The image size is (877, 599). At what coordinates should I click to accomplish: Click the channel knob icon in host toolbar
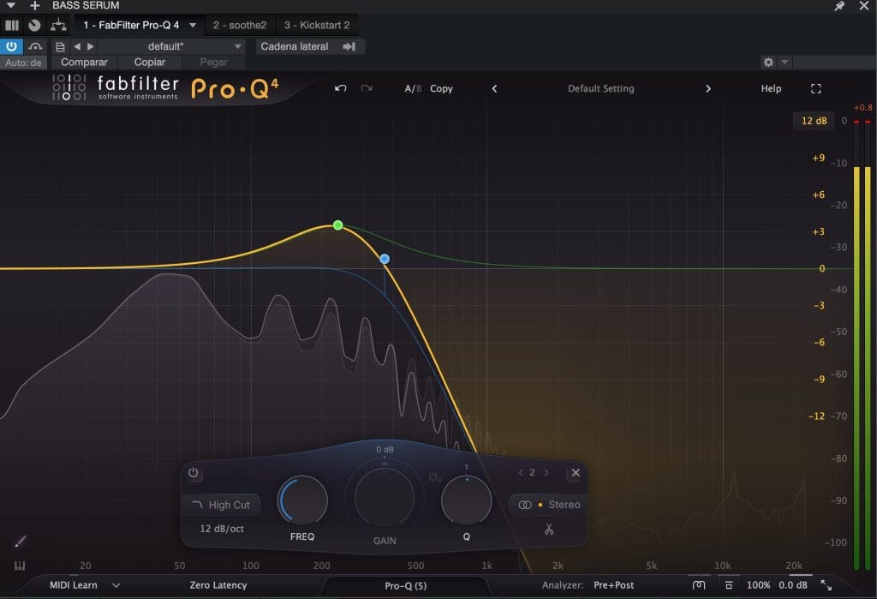[x=34, y=25]
